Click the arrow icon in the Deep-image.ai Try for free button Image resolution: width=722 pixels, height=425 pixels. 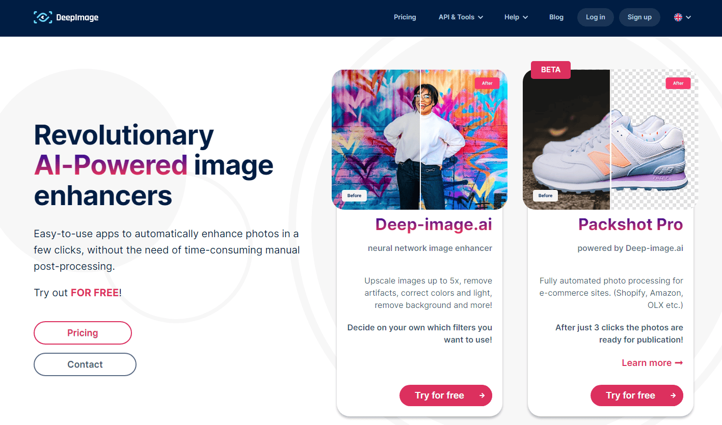(x=482, y=395)
